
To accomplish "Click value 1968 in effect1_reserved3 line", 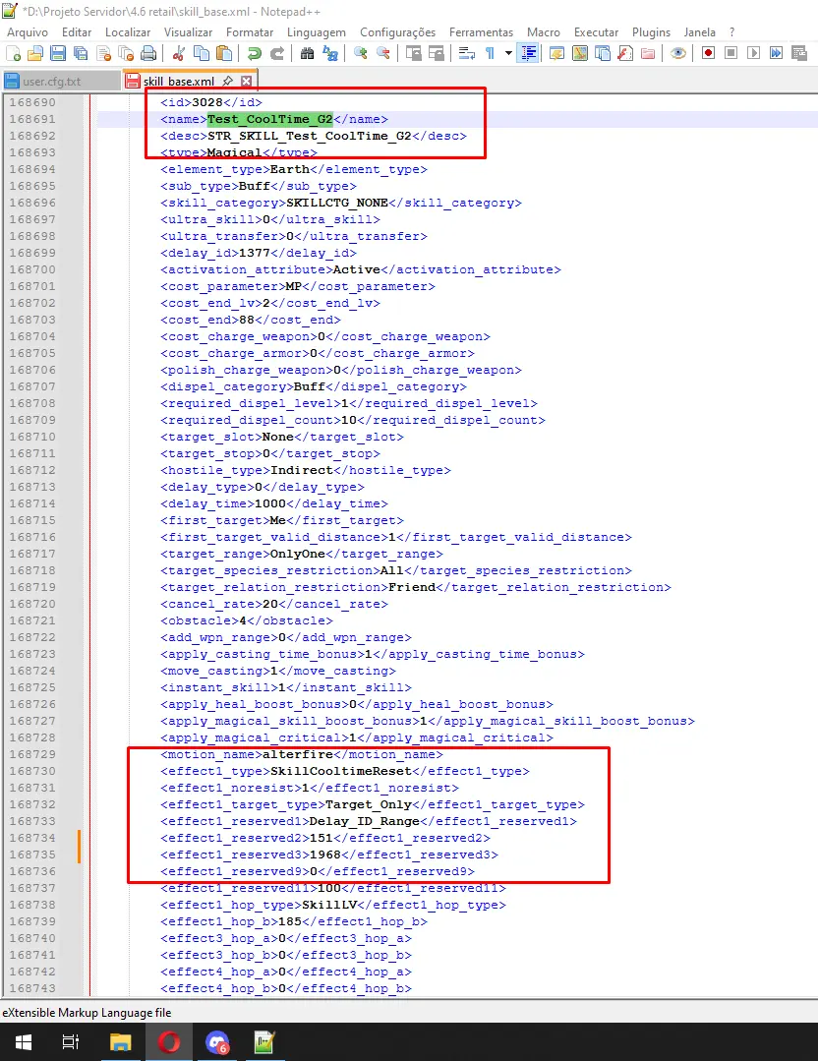I will pos(324,855).
